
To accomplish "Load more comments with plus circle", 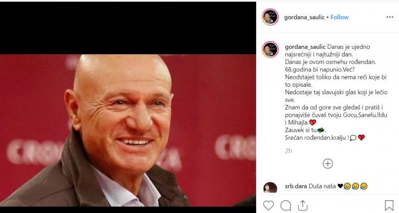I will click(328, 163).
